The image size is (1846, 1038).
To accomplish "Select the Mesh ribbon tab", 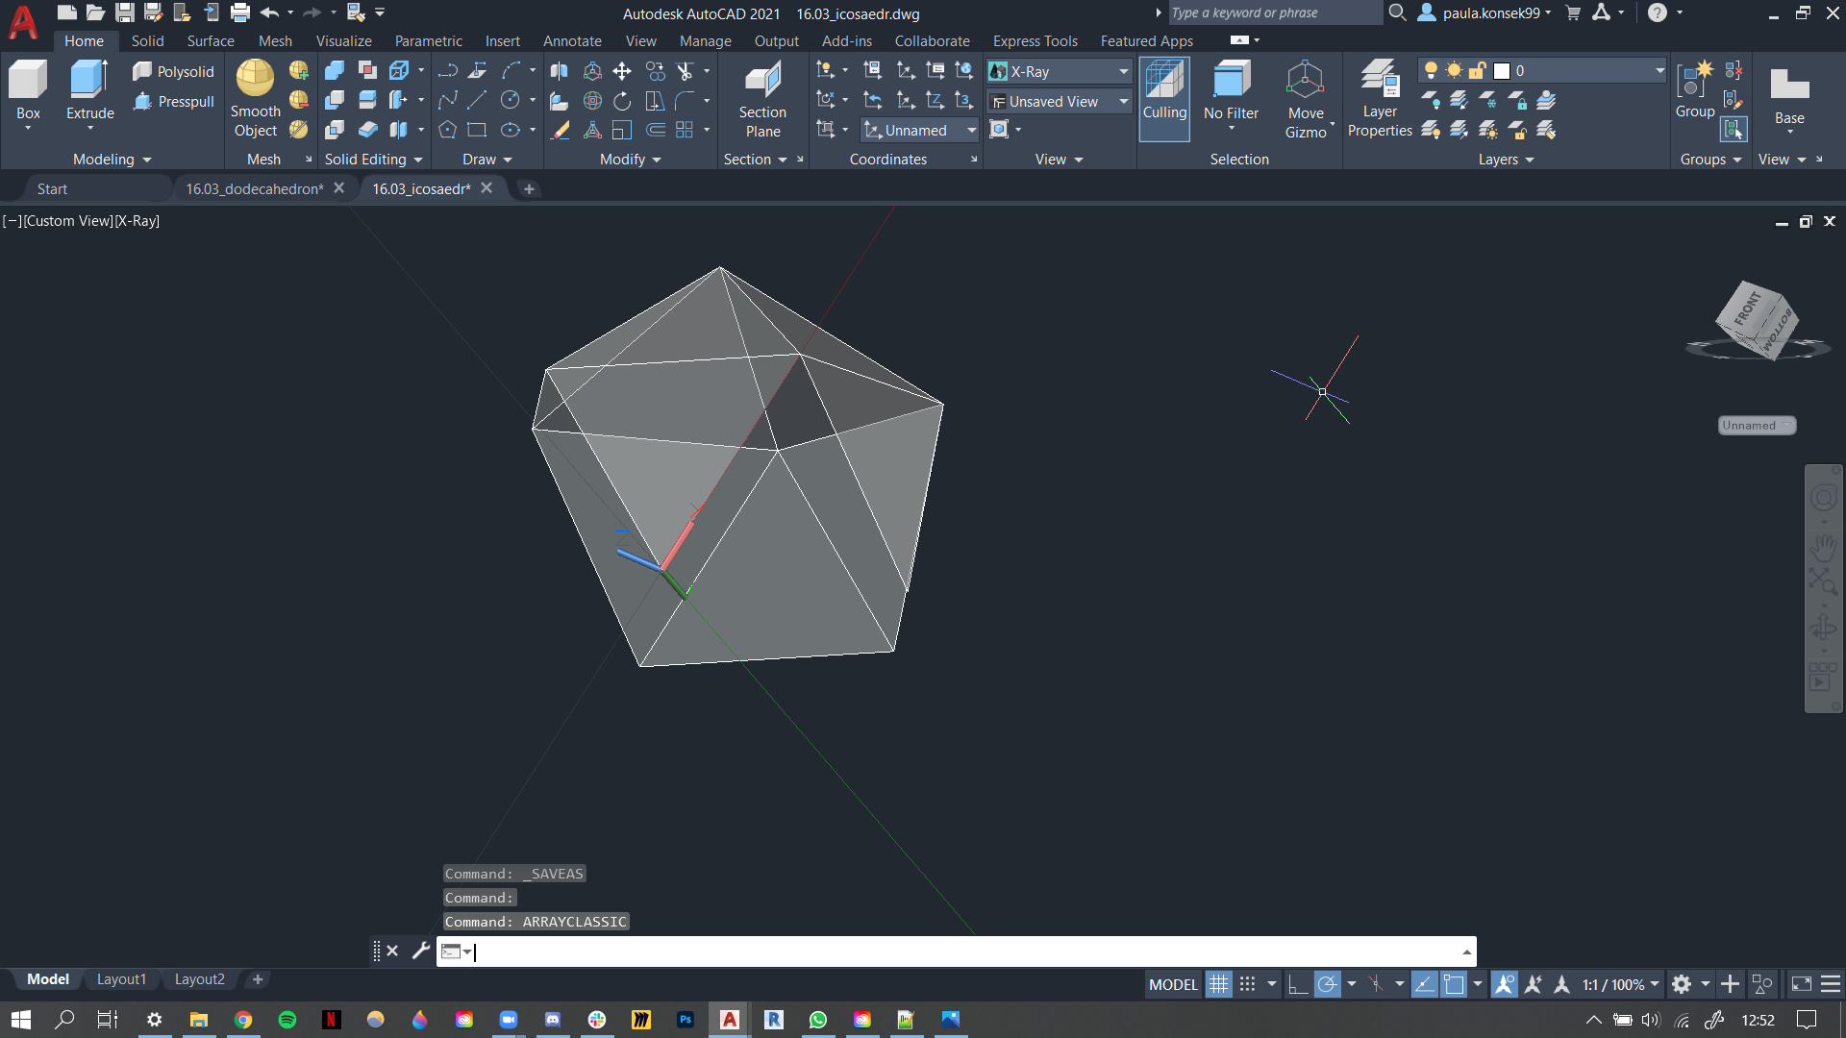I will click(x=276, y=40).
